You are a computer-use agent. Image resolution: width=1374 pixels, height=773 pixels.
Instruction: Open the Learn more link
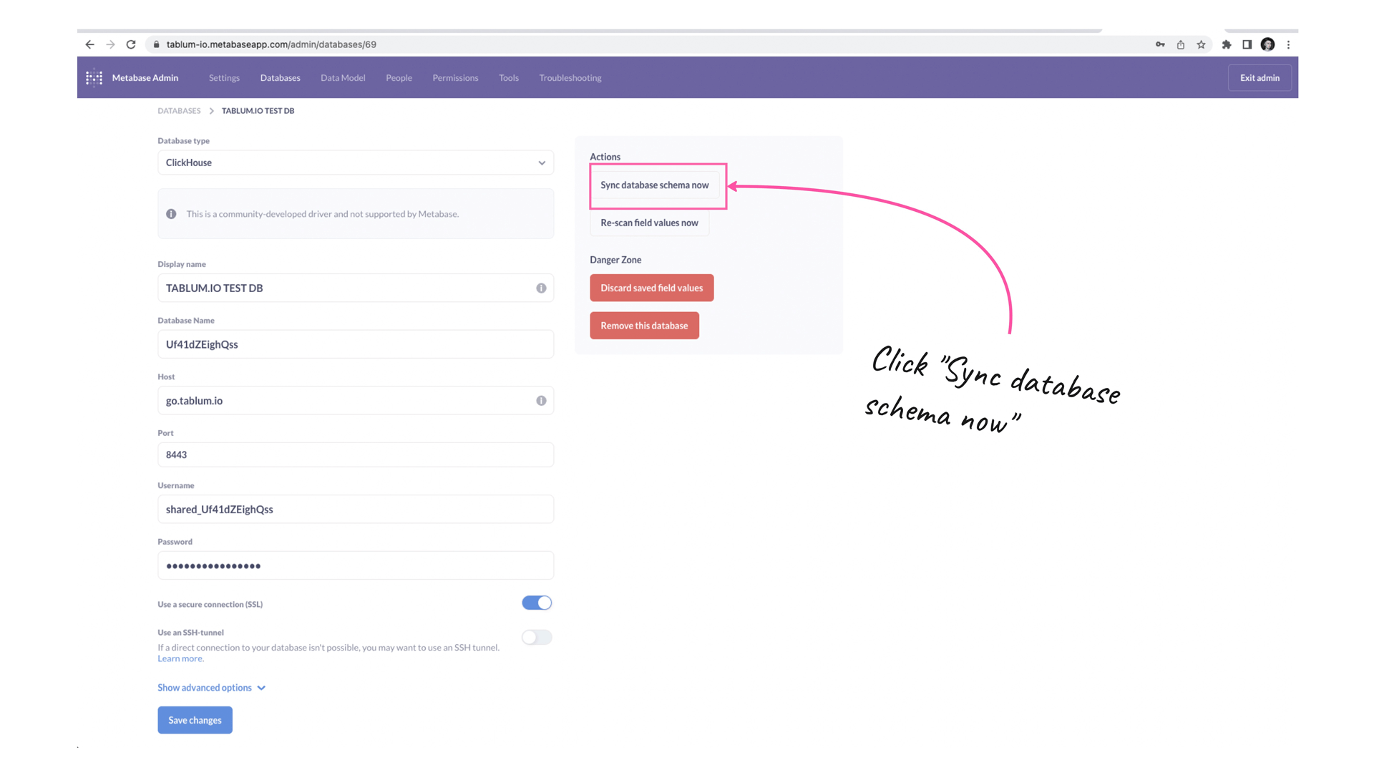[x=180, y=658]
